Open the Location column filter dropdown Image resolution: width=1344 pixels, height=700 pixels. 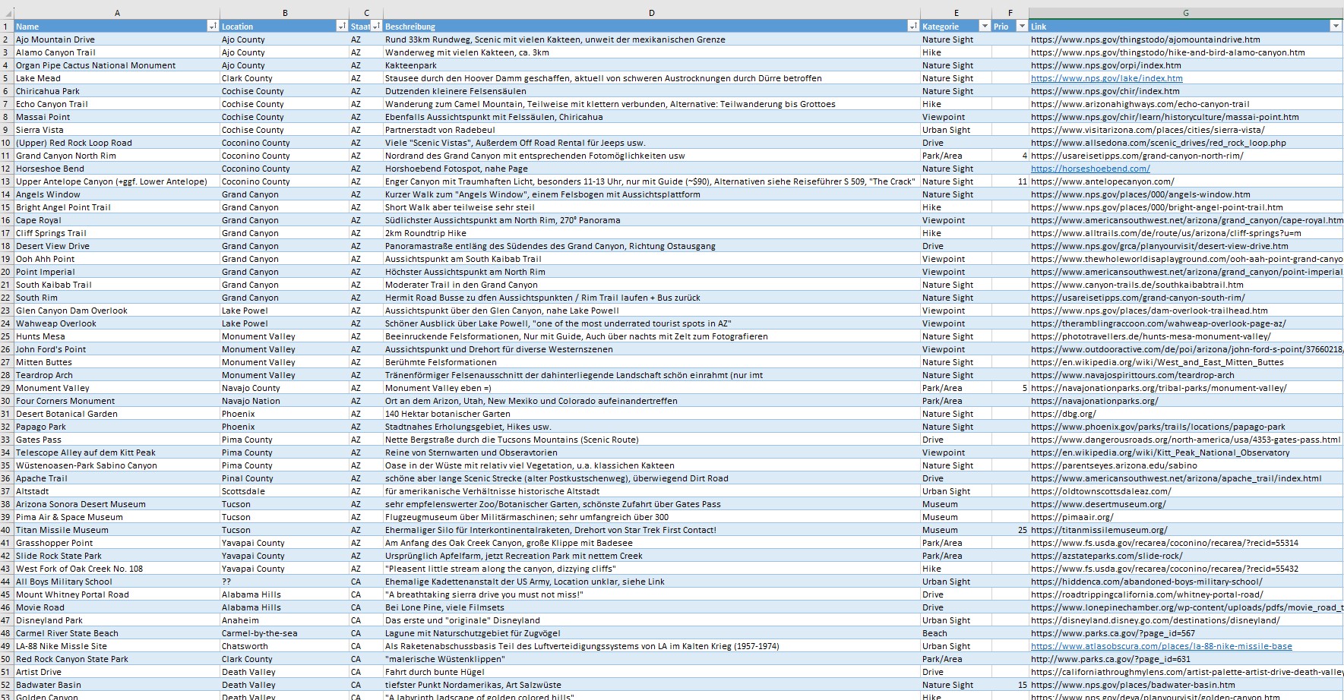pyautogui.click(x=341, y=27)
